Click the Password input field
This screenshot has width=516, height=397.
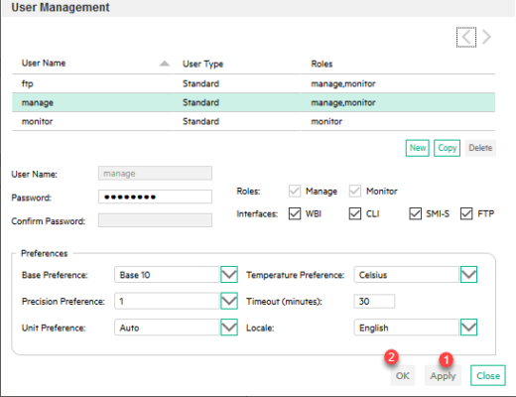[155, 197]
